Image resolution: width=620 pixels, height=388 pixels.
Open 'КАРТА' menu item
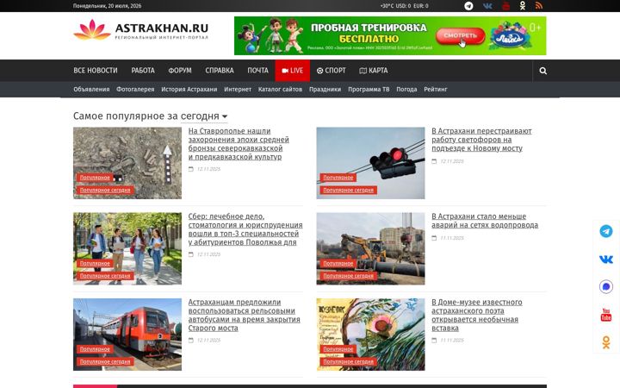pos(373,71)
